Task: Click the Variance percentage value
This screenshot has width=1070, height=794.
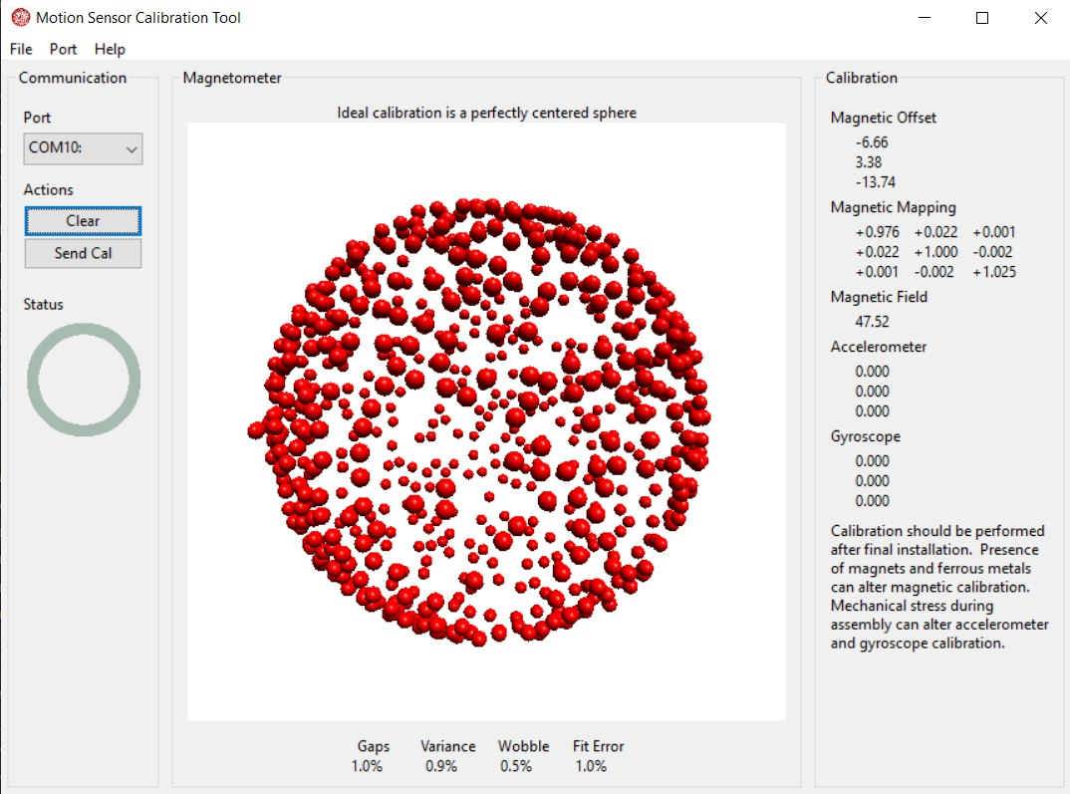Action: (441, 766)
